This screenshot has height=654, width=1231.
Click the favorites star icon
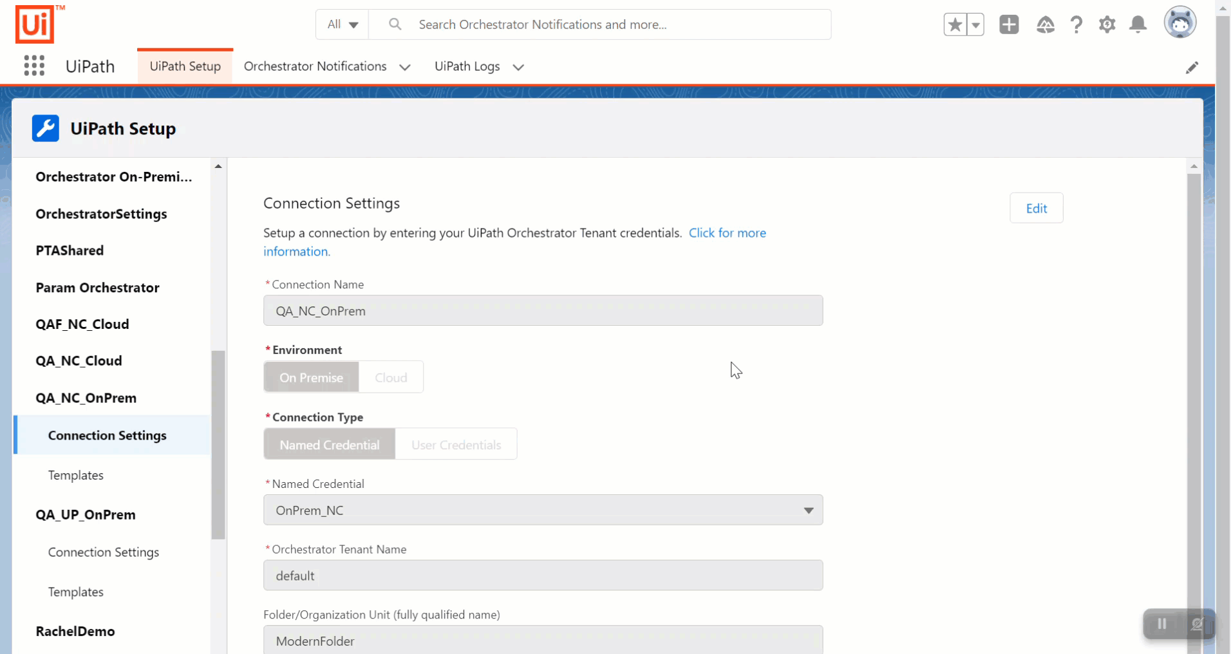point(955,25)
